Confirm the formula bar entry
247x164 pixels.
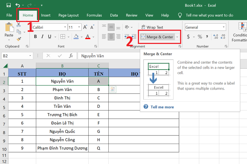tap(60, 56)
